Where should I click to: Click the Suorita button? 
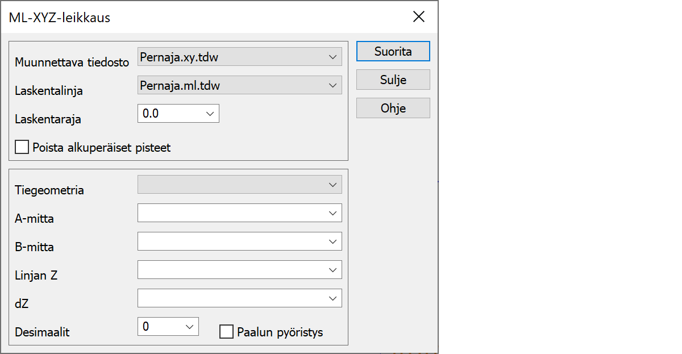pos(393,51)
